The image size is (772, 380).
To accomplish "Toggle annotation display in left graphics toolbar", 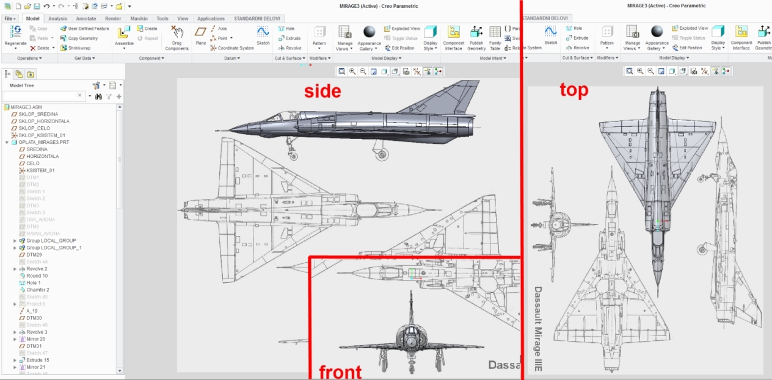I will [x=428, y=71].
